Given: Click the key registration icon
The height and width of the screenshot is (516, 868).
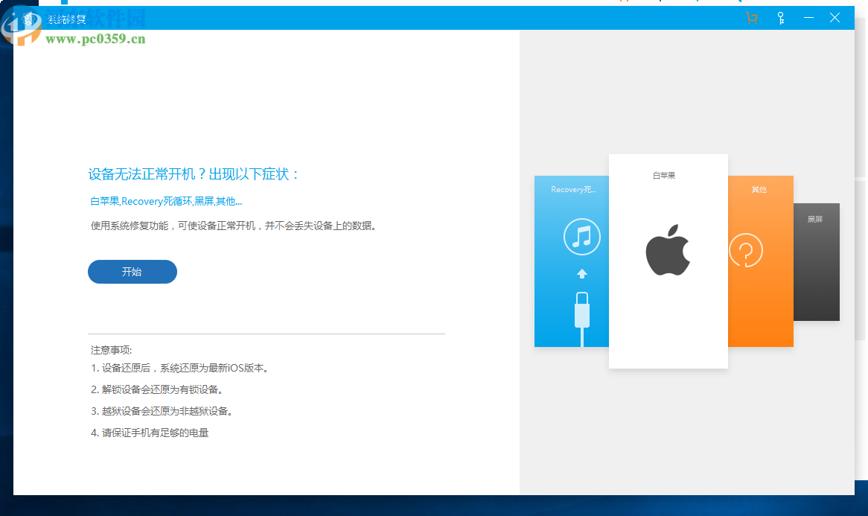Looking at the screenshot, I should point(781,18).
